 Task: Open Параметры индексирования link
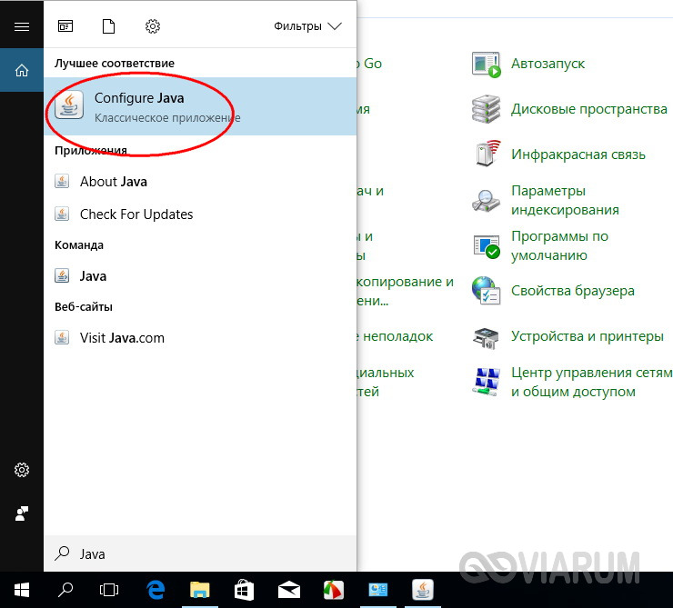(565, 200)
